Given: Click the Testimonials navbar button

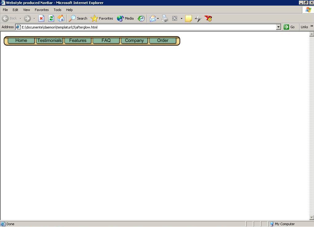Looking at the screenshot, I should coord(49,40).
